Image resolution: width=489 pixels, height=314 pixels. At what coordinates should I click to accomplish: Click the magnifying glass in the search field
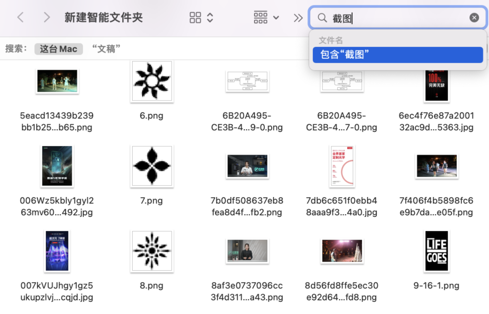coord(321,17)
